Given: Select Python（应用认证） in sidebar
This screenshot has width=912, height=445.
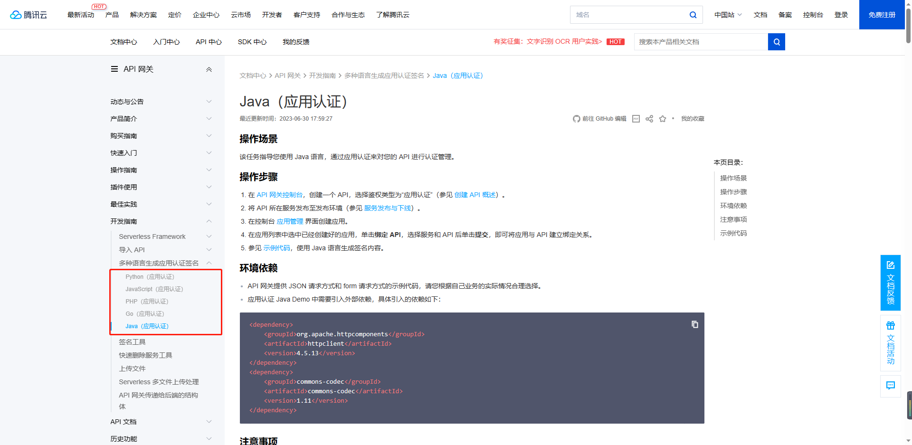Looking at the screenshot, I should pyautogui.click(x=150, y=277).
